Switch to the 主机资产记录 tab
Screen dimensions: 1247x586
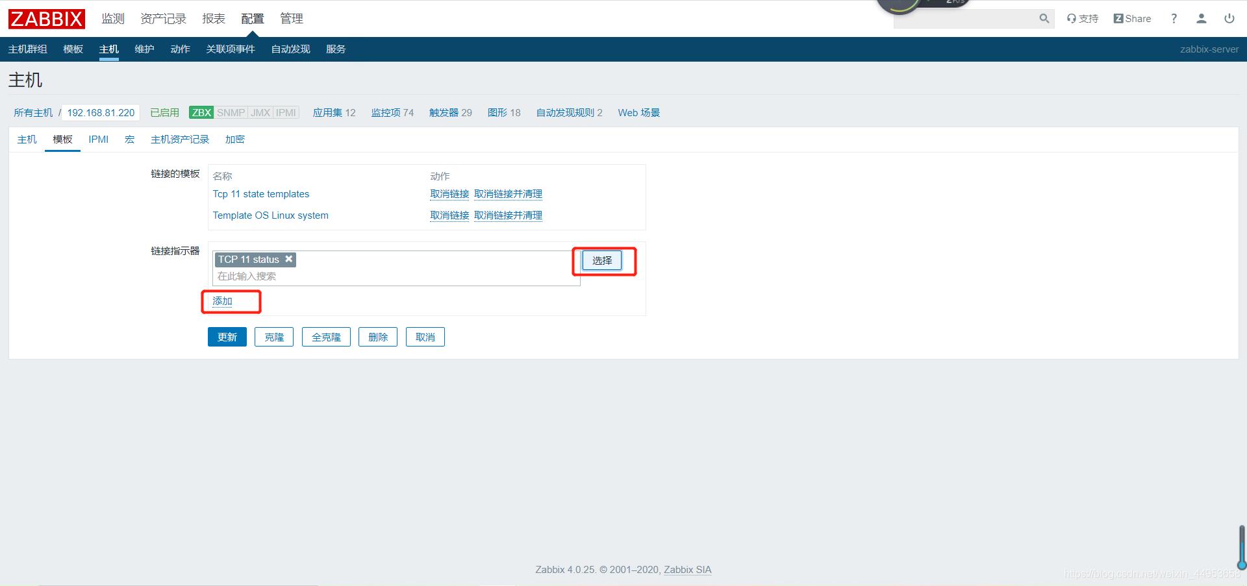[x=180, y=140]
